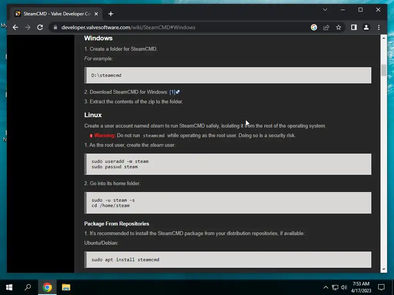
Task: Share this page using the share icon
Action: pos(326,27)
